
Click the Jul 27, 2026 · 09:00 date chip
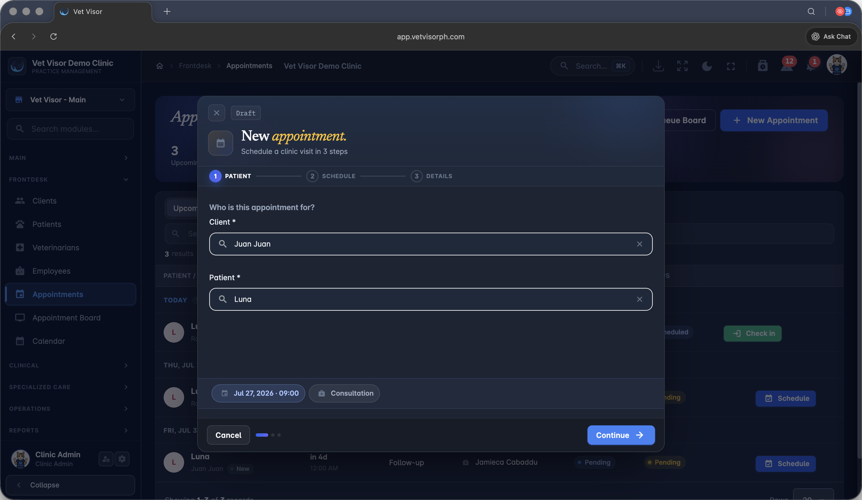(258, 393)
